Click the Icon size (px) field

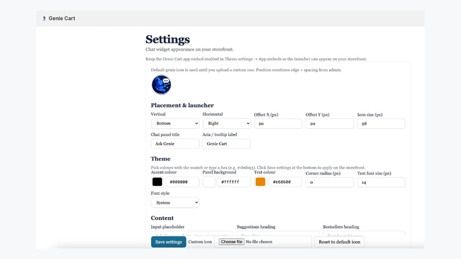click(x=381, y=124)
